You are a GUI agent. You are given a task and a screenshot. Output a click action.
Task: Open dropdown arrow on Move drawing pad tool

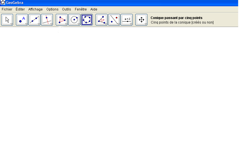pyautogui.click(x=146, y=24)
